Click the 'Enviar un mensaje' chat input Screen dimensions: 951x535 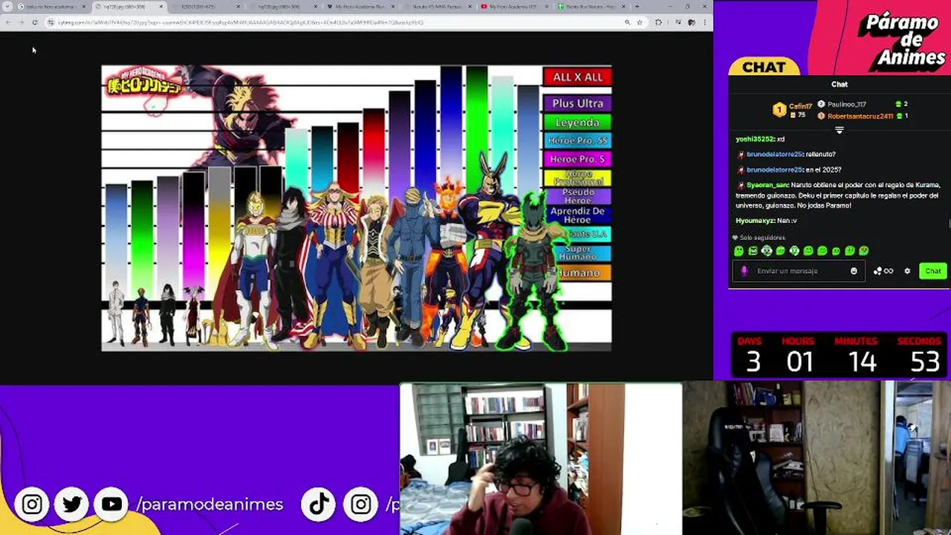(x=798, y=271)
